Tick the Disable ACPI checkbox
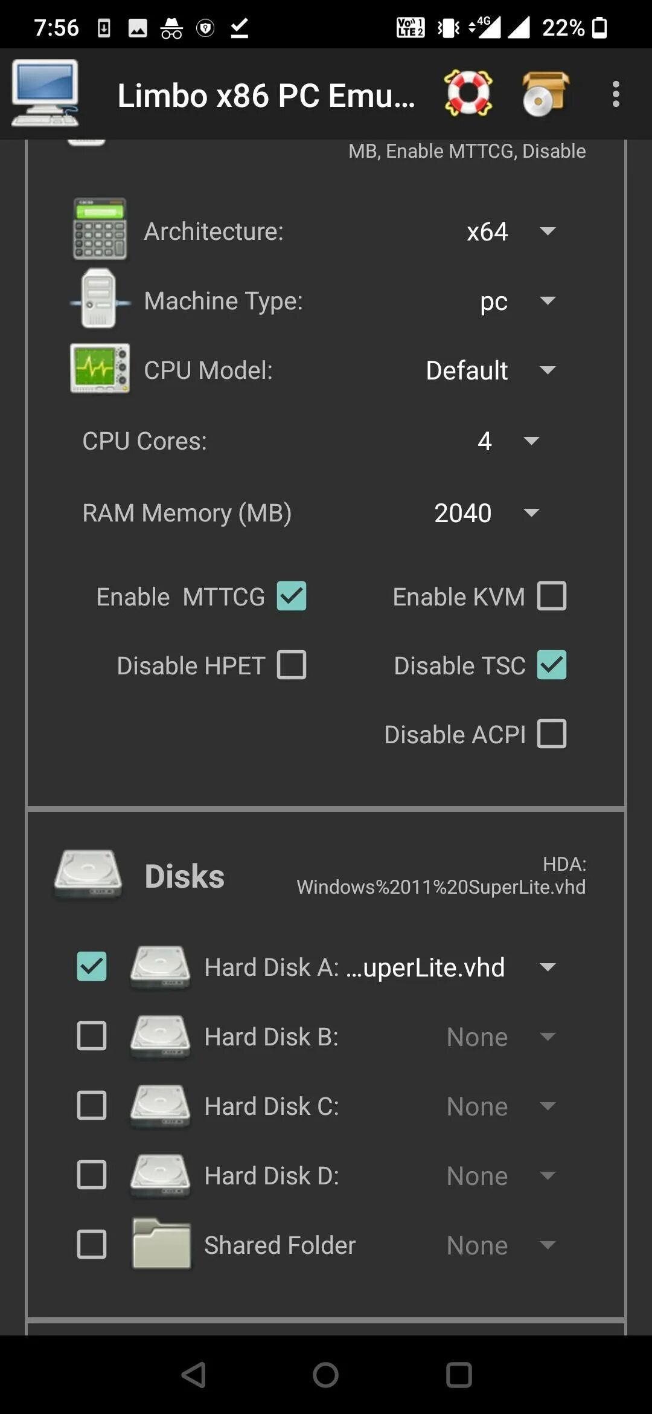Viewport: 652px width, 1414px height. click(x=552, y=734)
